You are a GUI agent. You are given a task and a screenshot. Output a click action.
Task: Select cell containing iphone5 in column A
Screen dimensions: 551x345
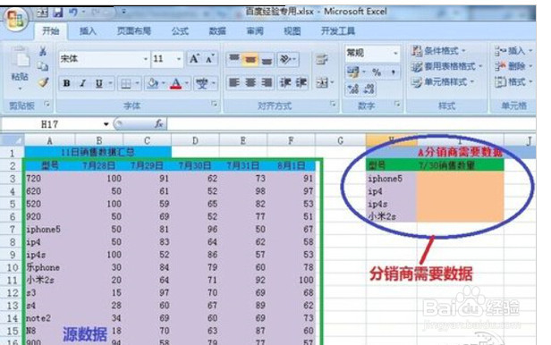[49, 229]
